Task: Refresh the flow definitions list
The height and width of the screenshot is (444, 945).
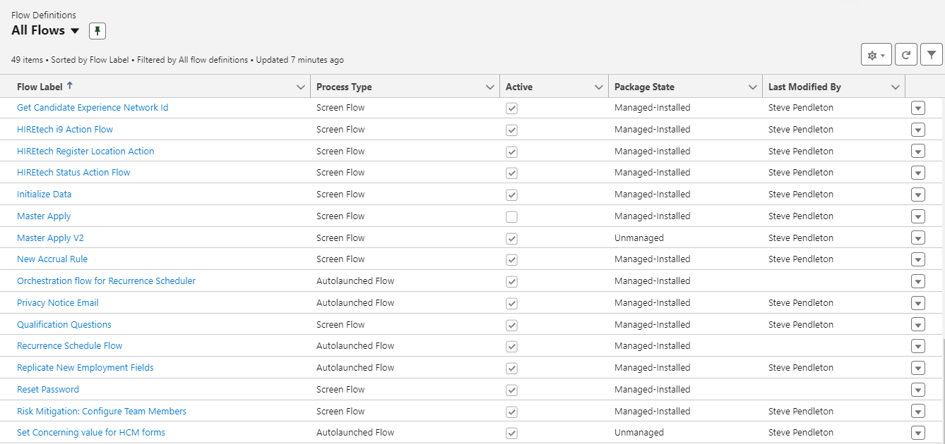Action: [x=906, y=55]
